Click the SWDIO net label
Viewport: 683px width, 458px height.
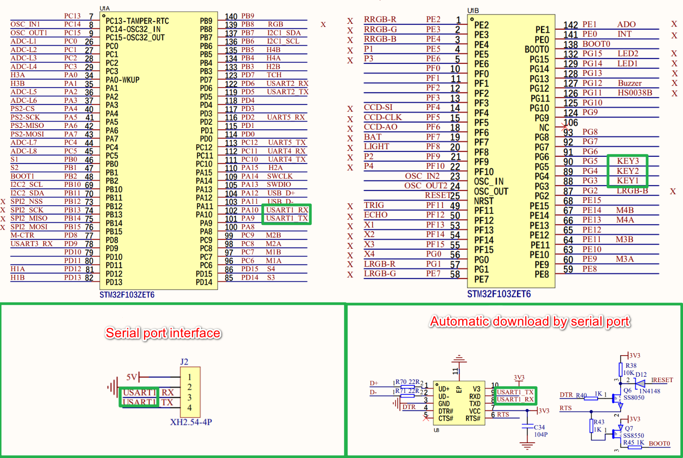[279, 185]
